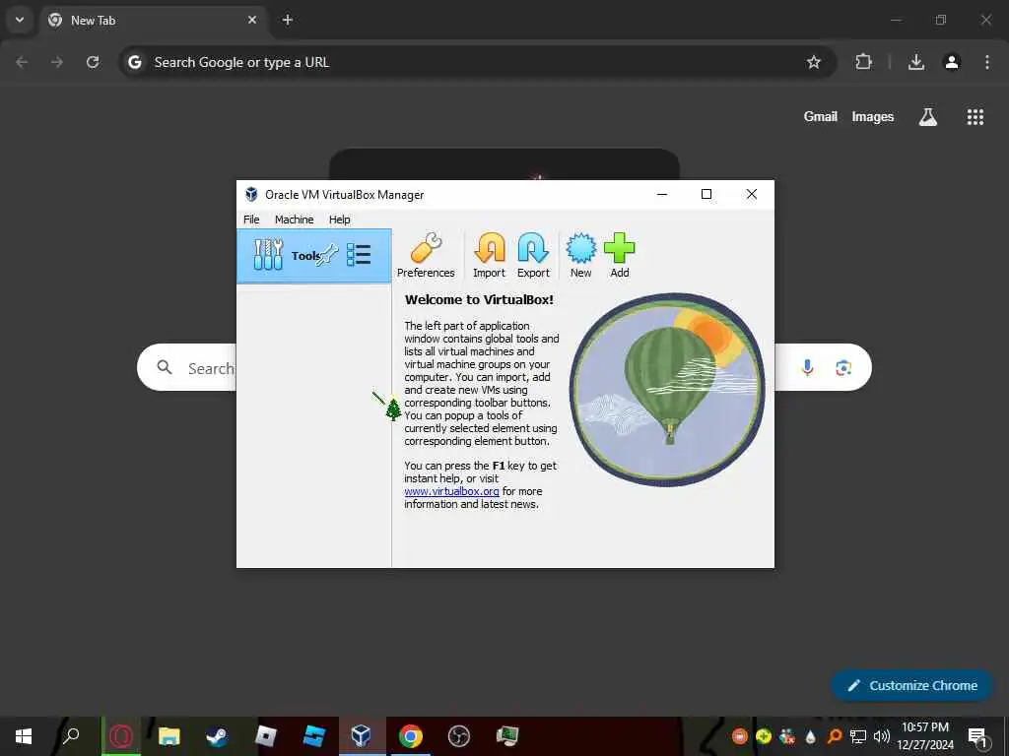Search by image with Lens icon

click(x=843, y=368)
